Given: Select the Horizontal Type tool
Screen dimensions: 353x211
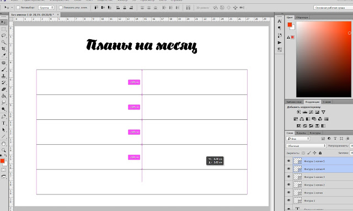Looking at the screenshot, I should [4, 123].
